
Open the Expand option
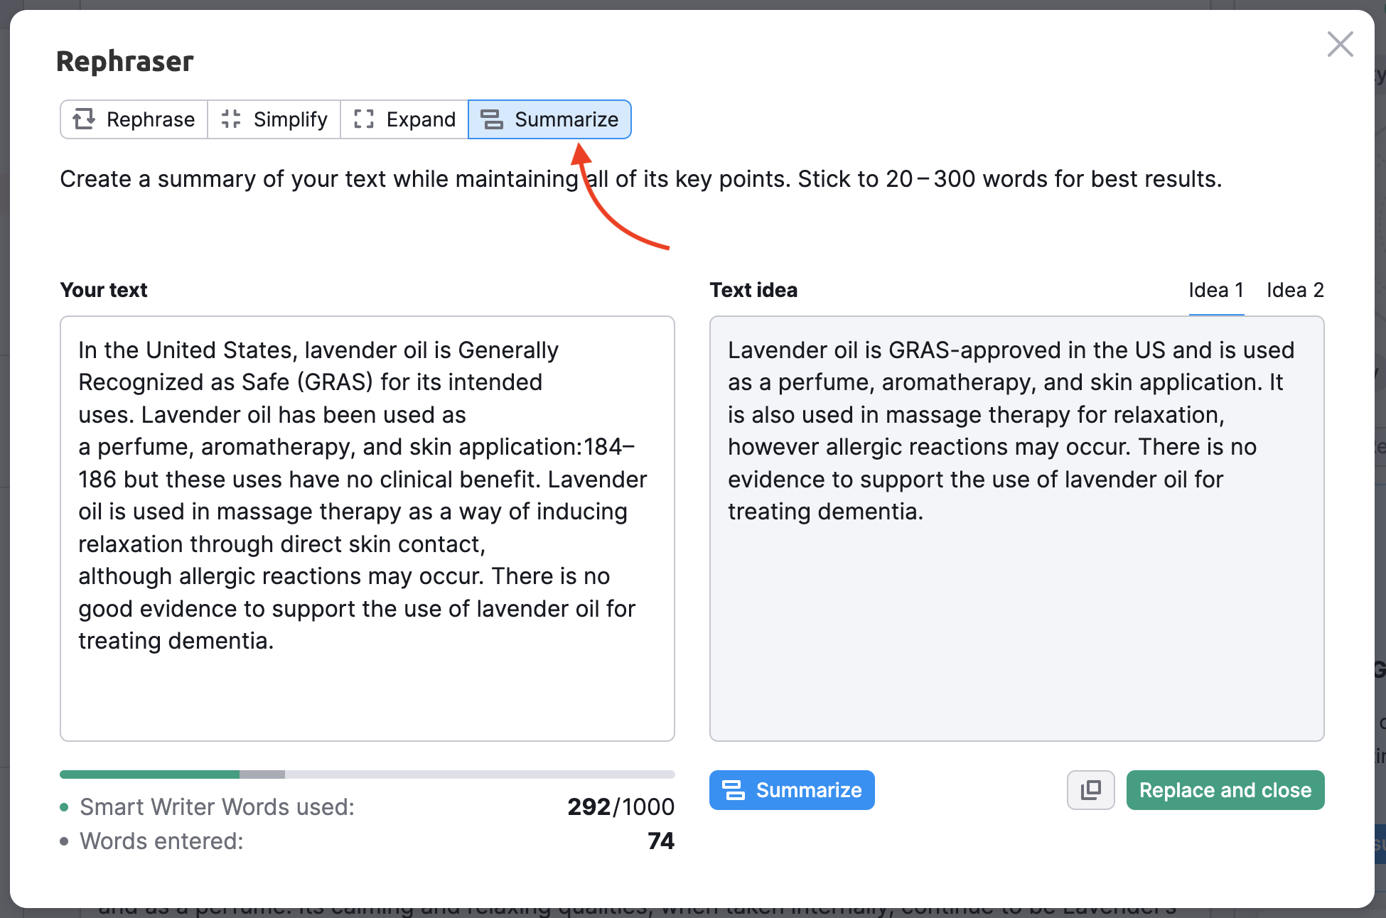click(404, 119)
